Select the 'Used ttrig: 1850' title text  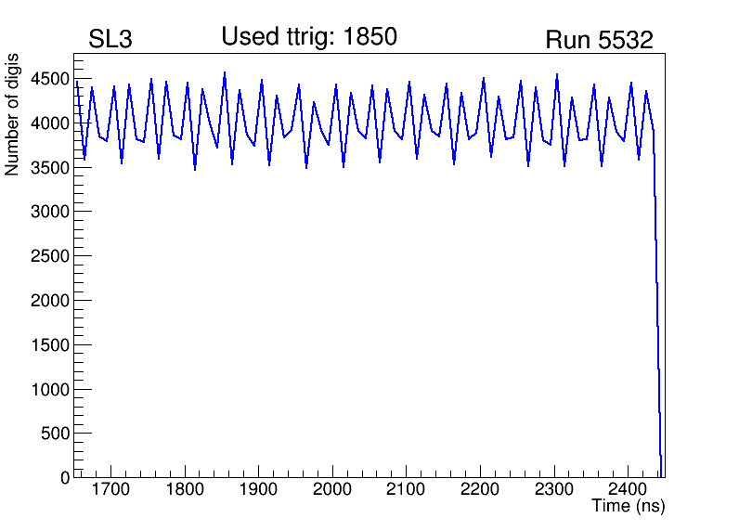pos(309,37)
